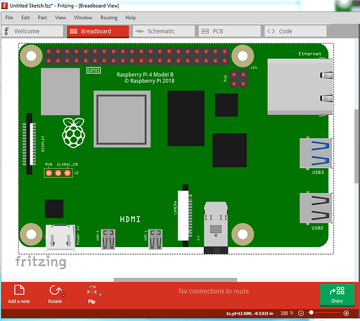Image resolution: width=360 pixels, height=321 pixels.
Task: Flip the selected part
Action: tap(91, 294)
